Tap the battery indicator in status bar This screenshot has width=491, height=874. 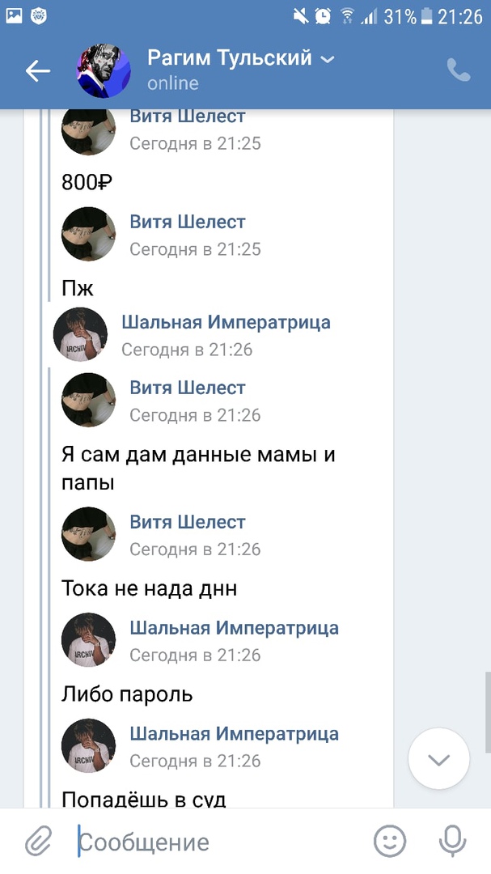(x=425, y=15)
